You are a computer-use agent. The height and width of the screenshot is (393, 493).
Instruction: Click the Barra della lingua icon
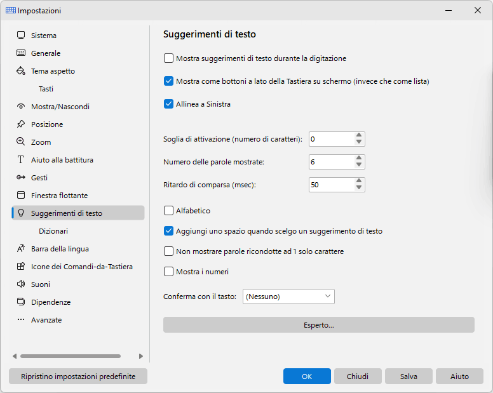[21, 248]
